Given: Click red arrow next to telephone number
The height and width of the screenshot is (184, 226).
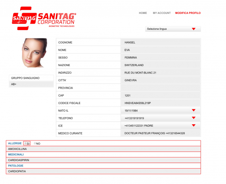Looking at the screenshot, I should tap(193, 118).
